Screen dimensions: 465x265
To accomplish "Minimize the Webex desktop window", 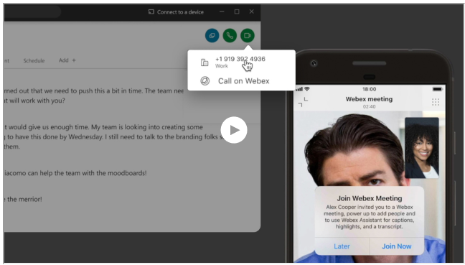I will pos(222,11).
